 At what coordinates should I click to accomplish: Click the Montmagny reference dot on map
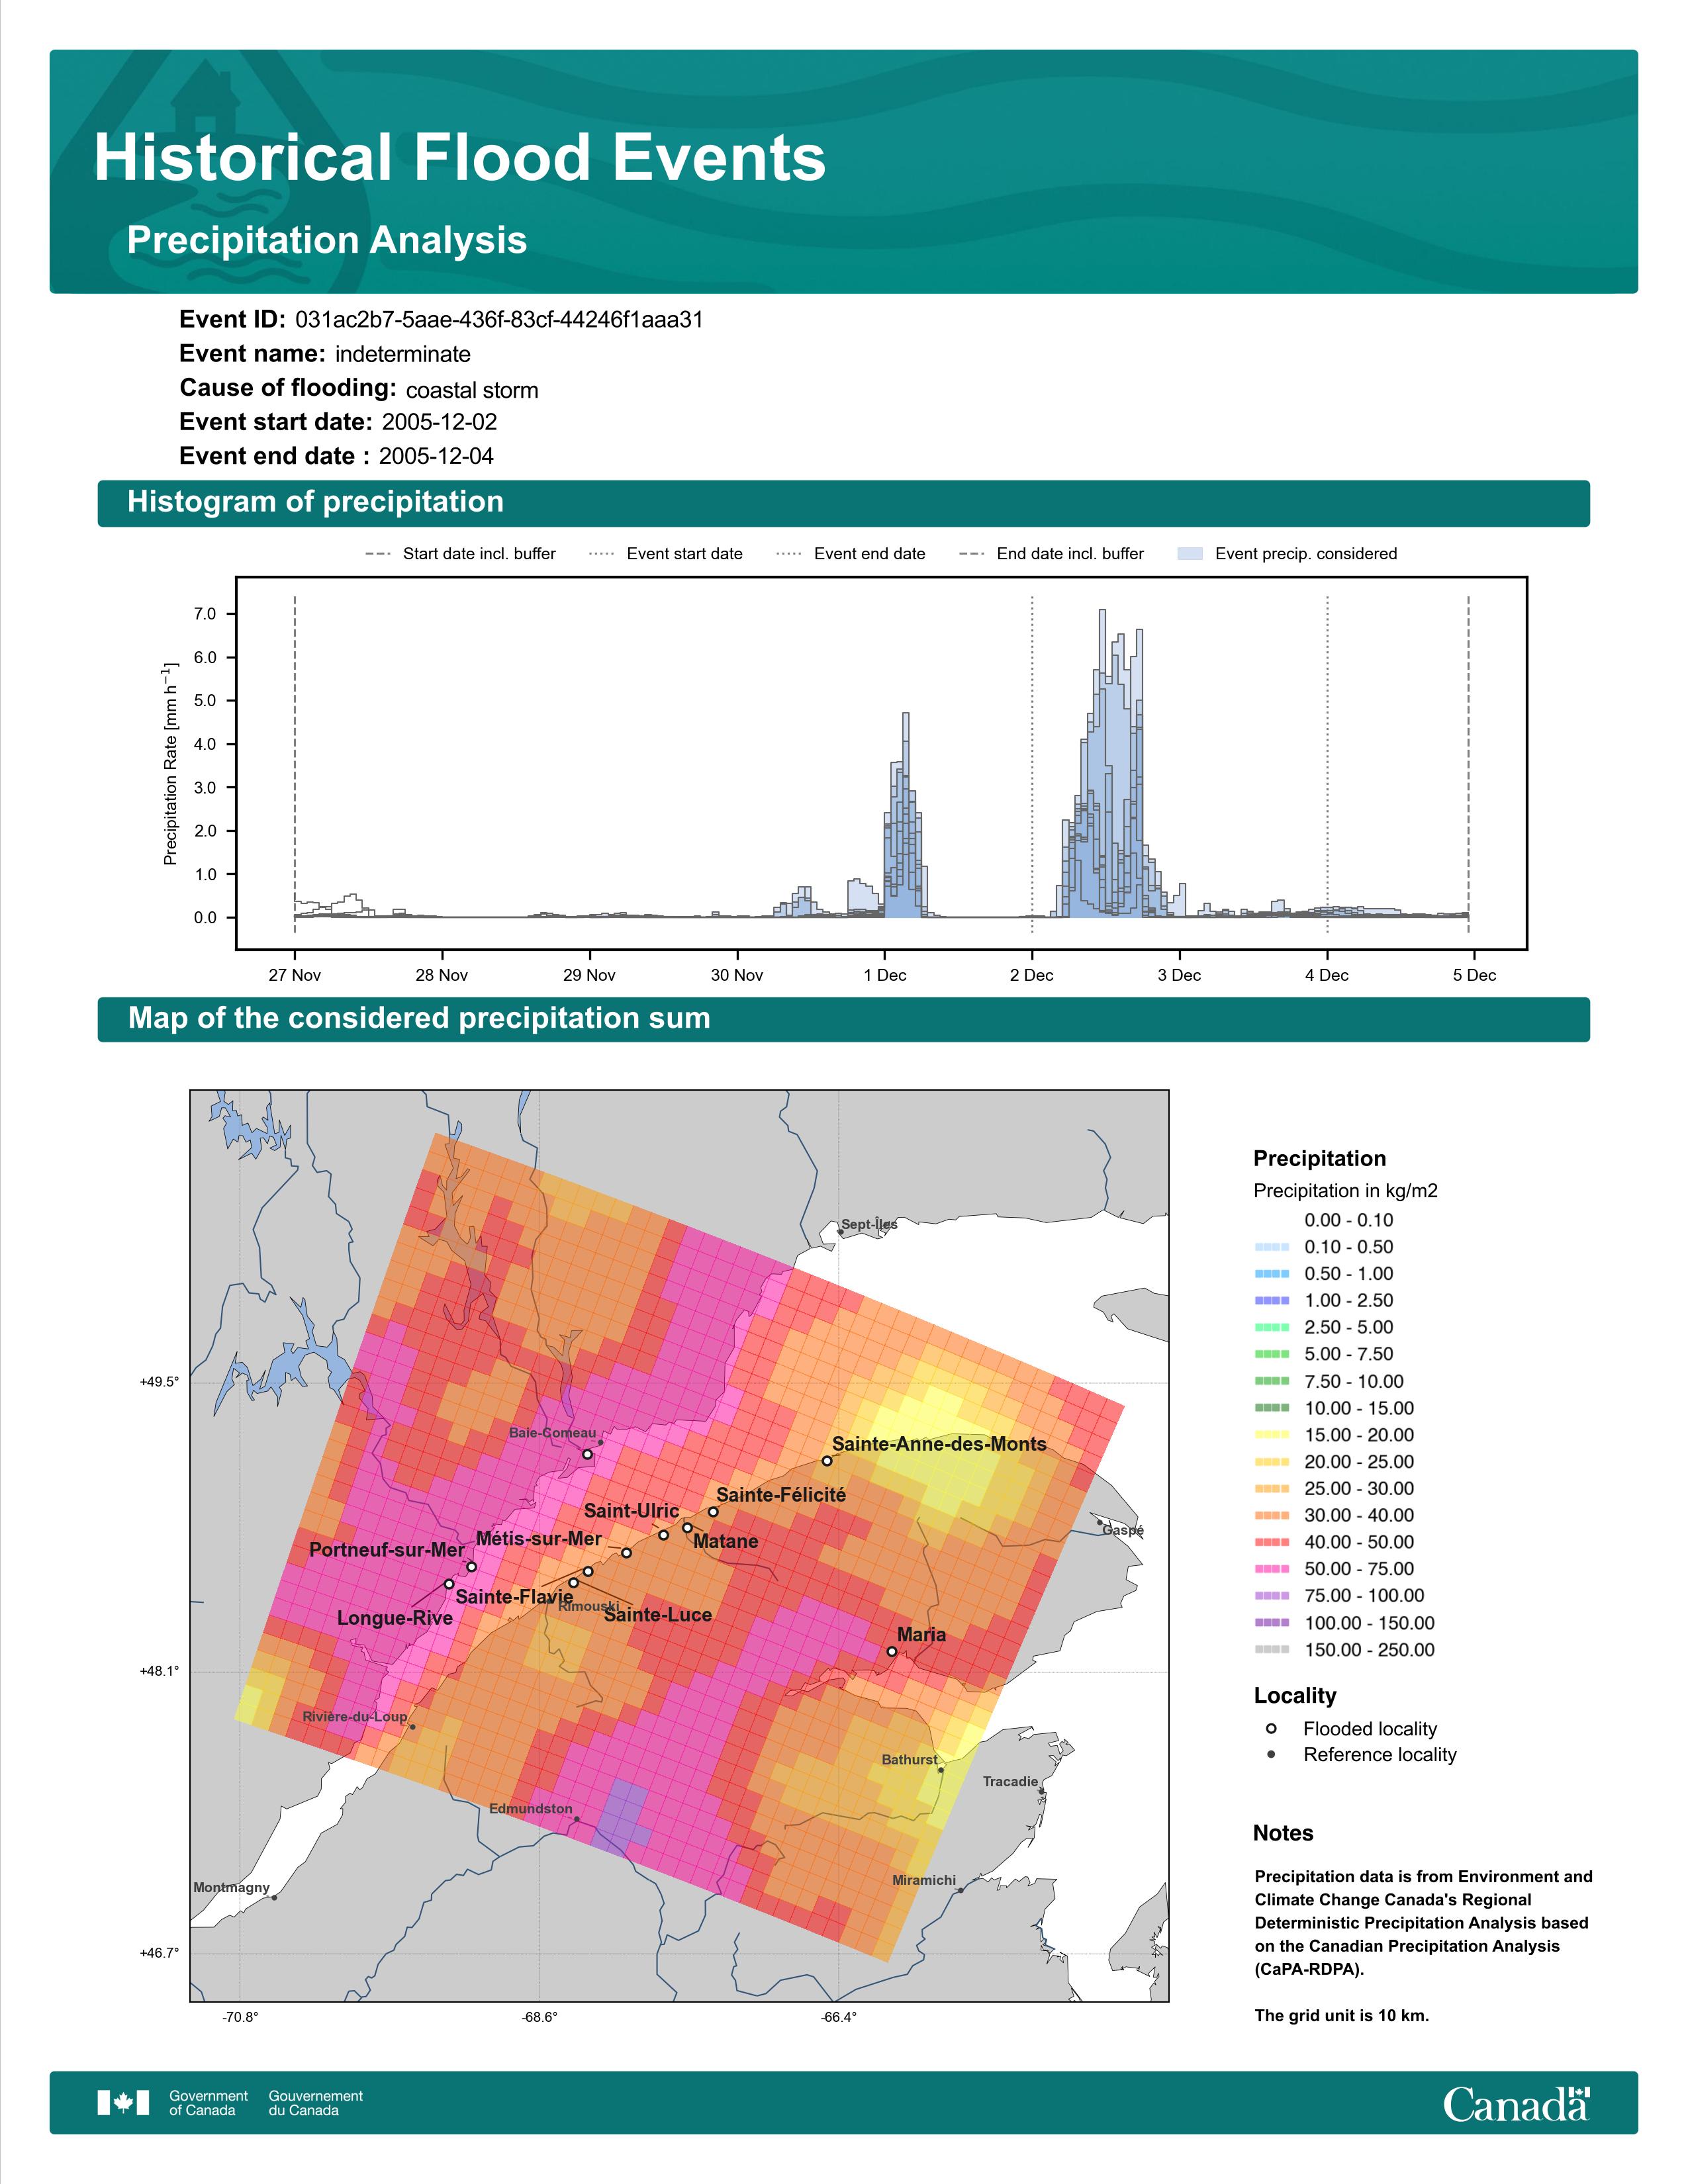pyautogui.click(x=274, y=1897)
